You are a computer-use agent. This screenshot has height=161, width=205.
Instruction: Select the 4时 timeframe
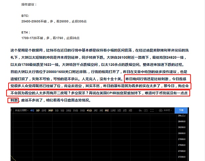coord(32,111)
